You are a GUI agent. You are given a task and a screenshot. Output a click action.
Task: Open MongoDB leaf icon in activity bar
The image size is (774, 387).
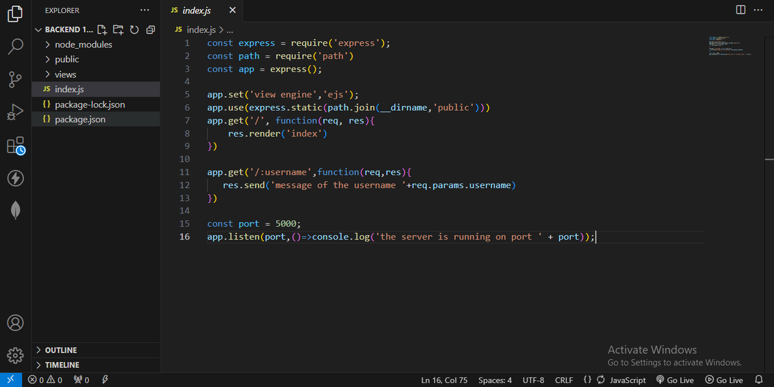[x=15, y=211]
